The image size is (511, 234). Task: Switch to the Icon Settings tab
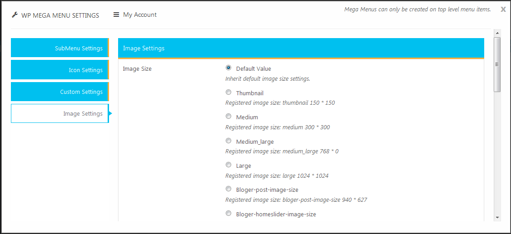(60, 70)
